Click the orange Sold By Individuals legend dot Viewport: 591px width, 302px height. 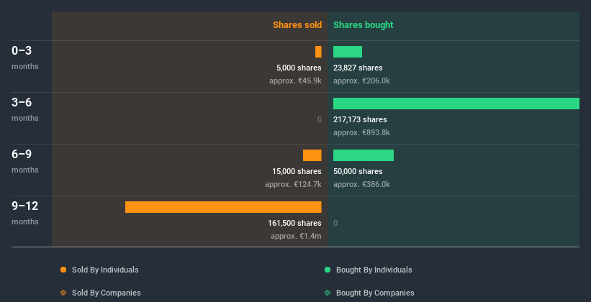pyautogui.click(x=63, y=270)
